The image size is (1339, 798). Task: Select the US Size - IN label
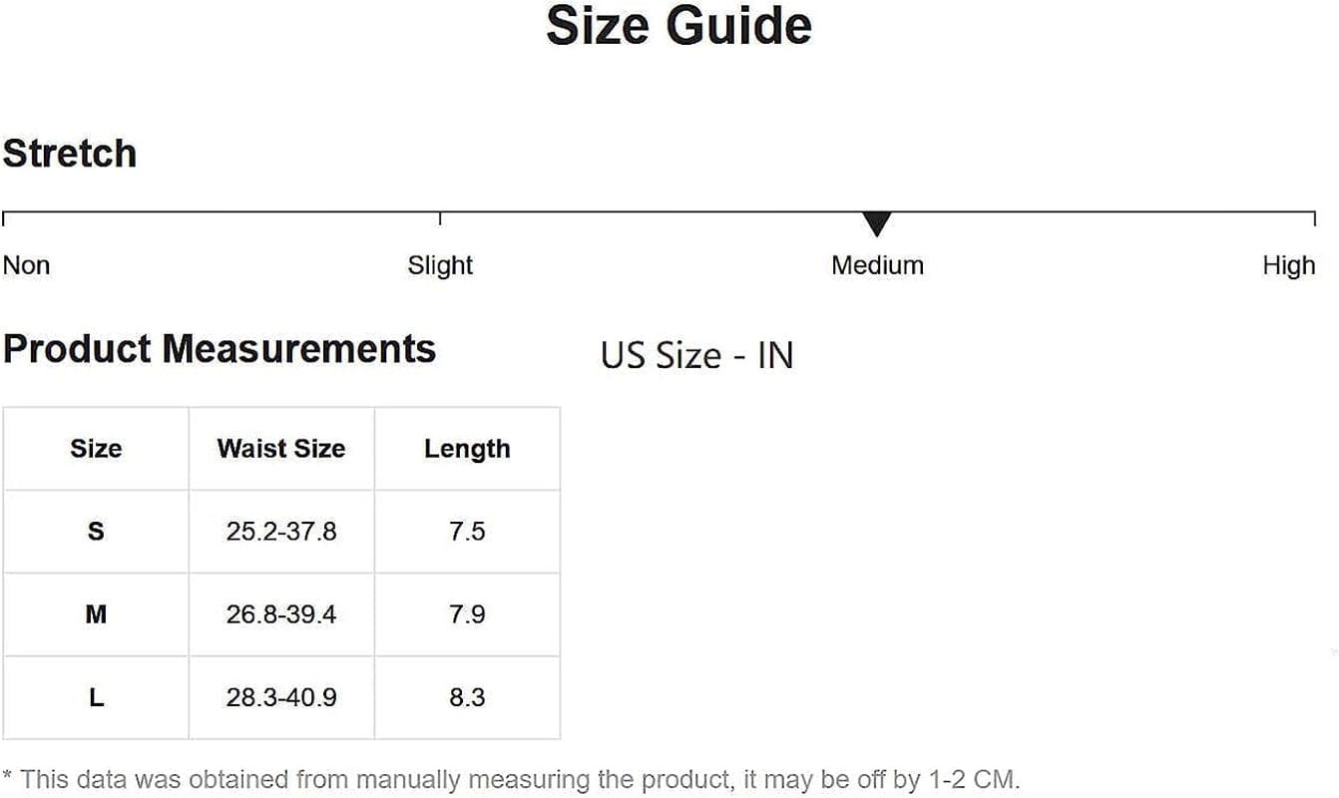coord(696,355)
